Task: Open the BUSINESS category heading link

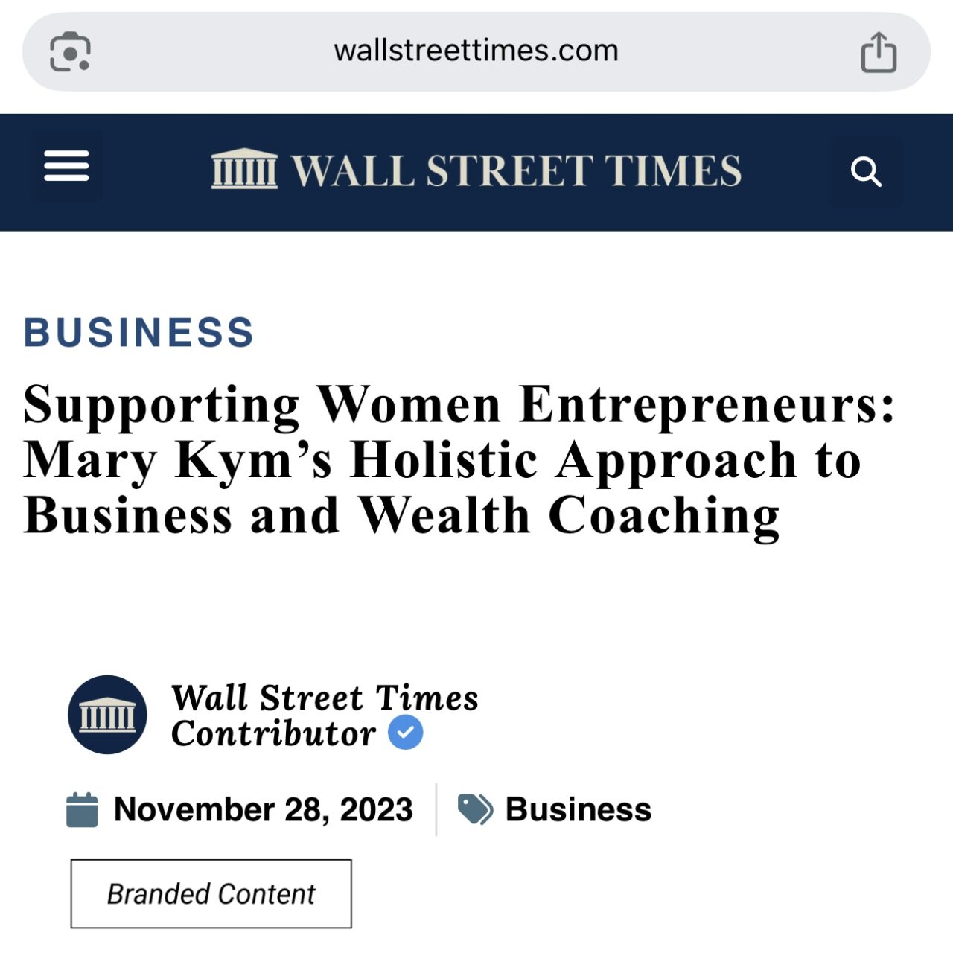Action: click(139, 332)
